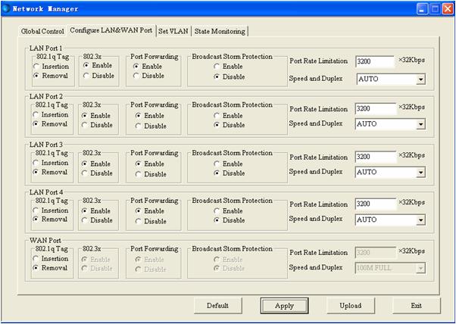The image size is (456, 324).
Task: Select the Configure LAN&WAN Port tab
Action: click(111, 30)
